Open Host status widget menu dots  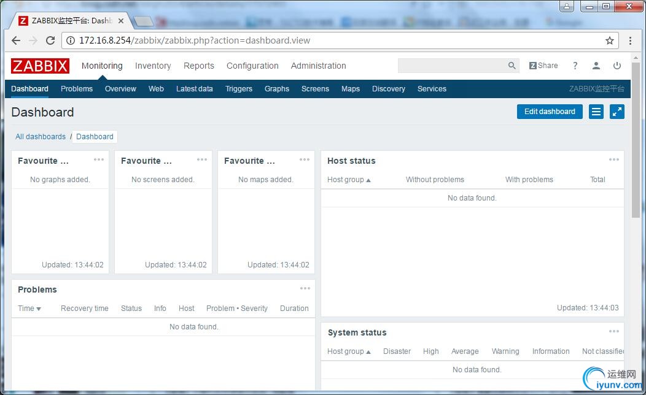tap(614, 159)
